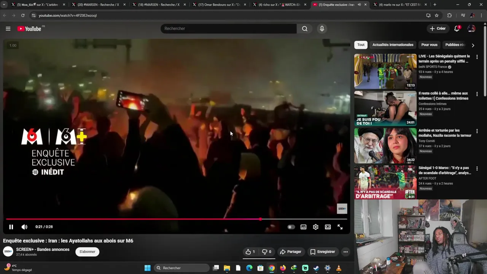
Task: Open the browser extensions puzzle icon
Action: point(449,15)
